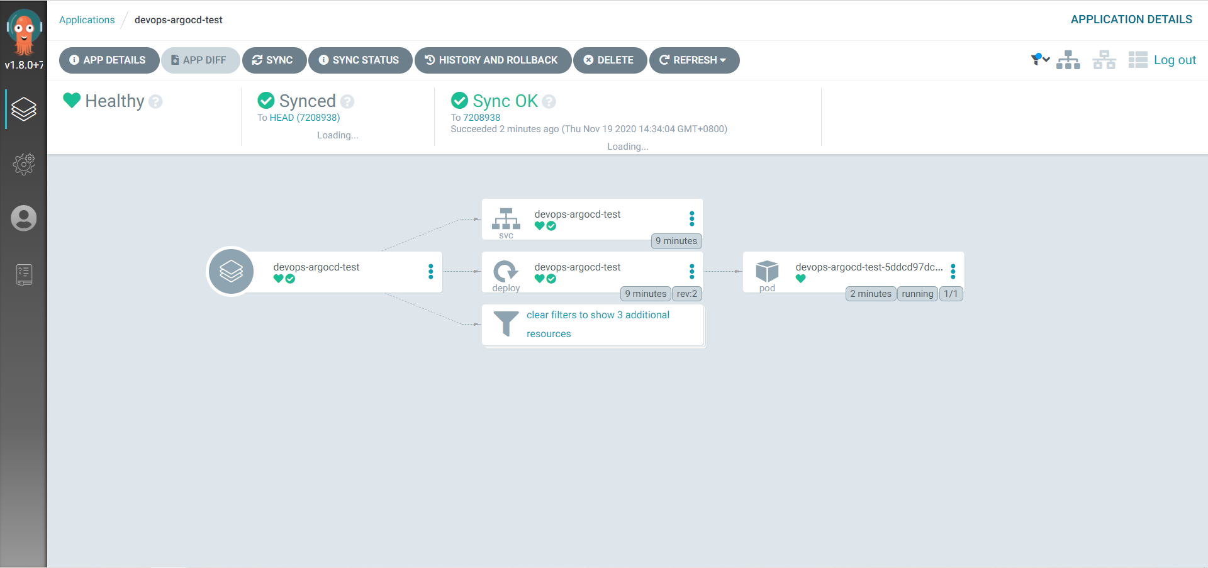1208x568 pixels.
Task: Open the 7208938 sync revision link
Action: (481, 118)
